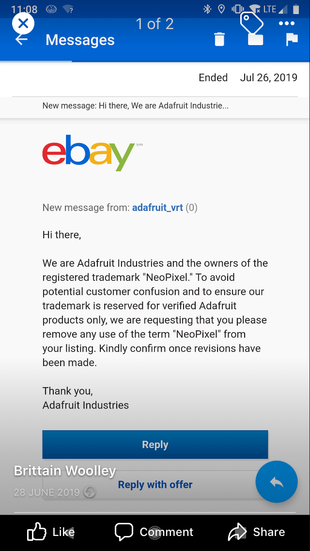Close the photo viewer with X icon

click(23, 24)
